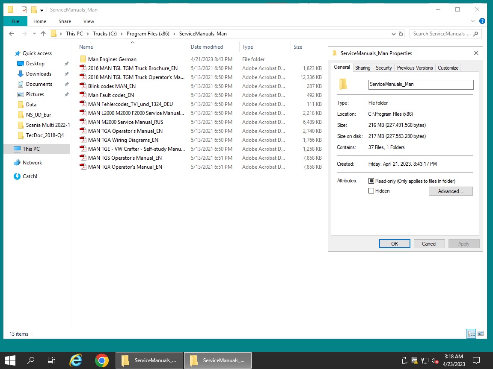
Task: Switch to large icons view layout
Action: pyautogui.click(x=481, y=334)
